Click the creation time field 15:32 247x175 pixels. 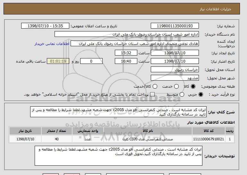[x=126, y=53]
